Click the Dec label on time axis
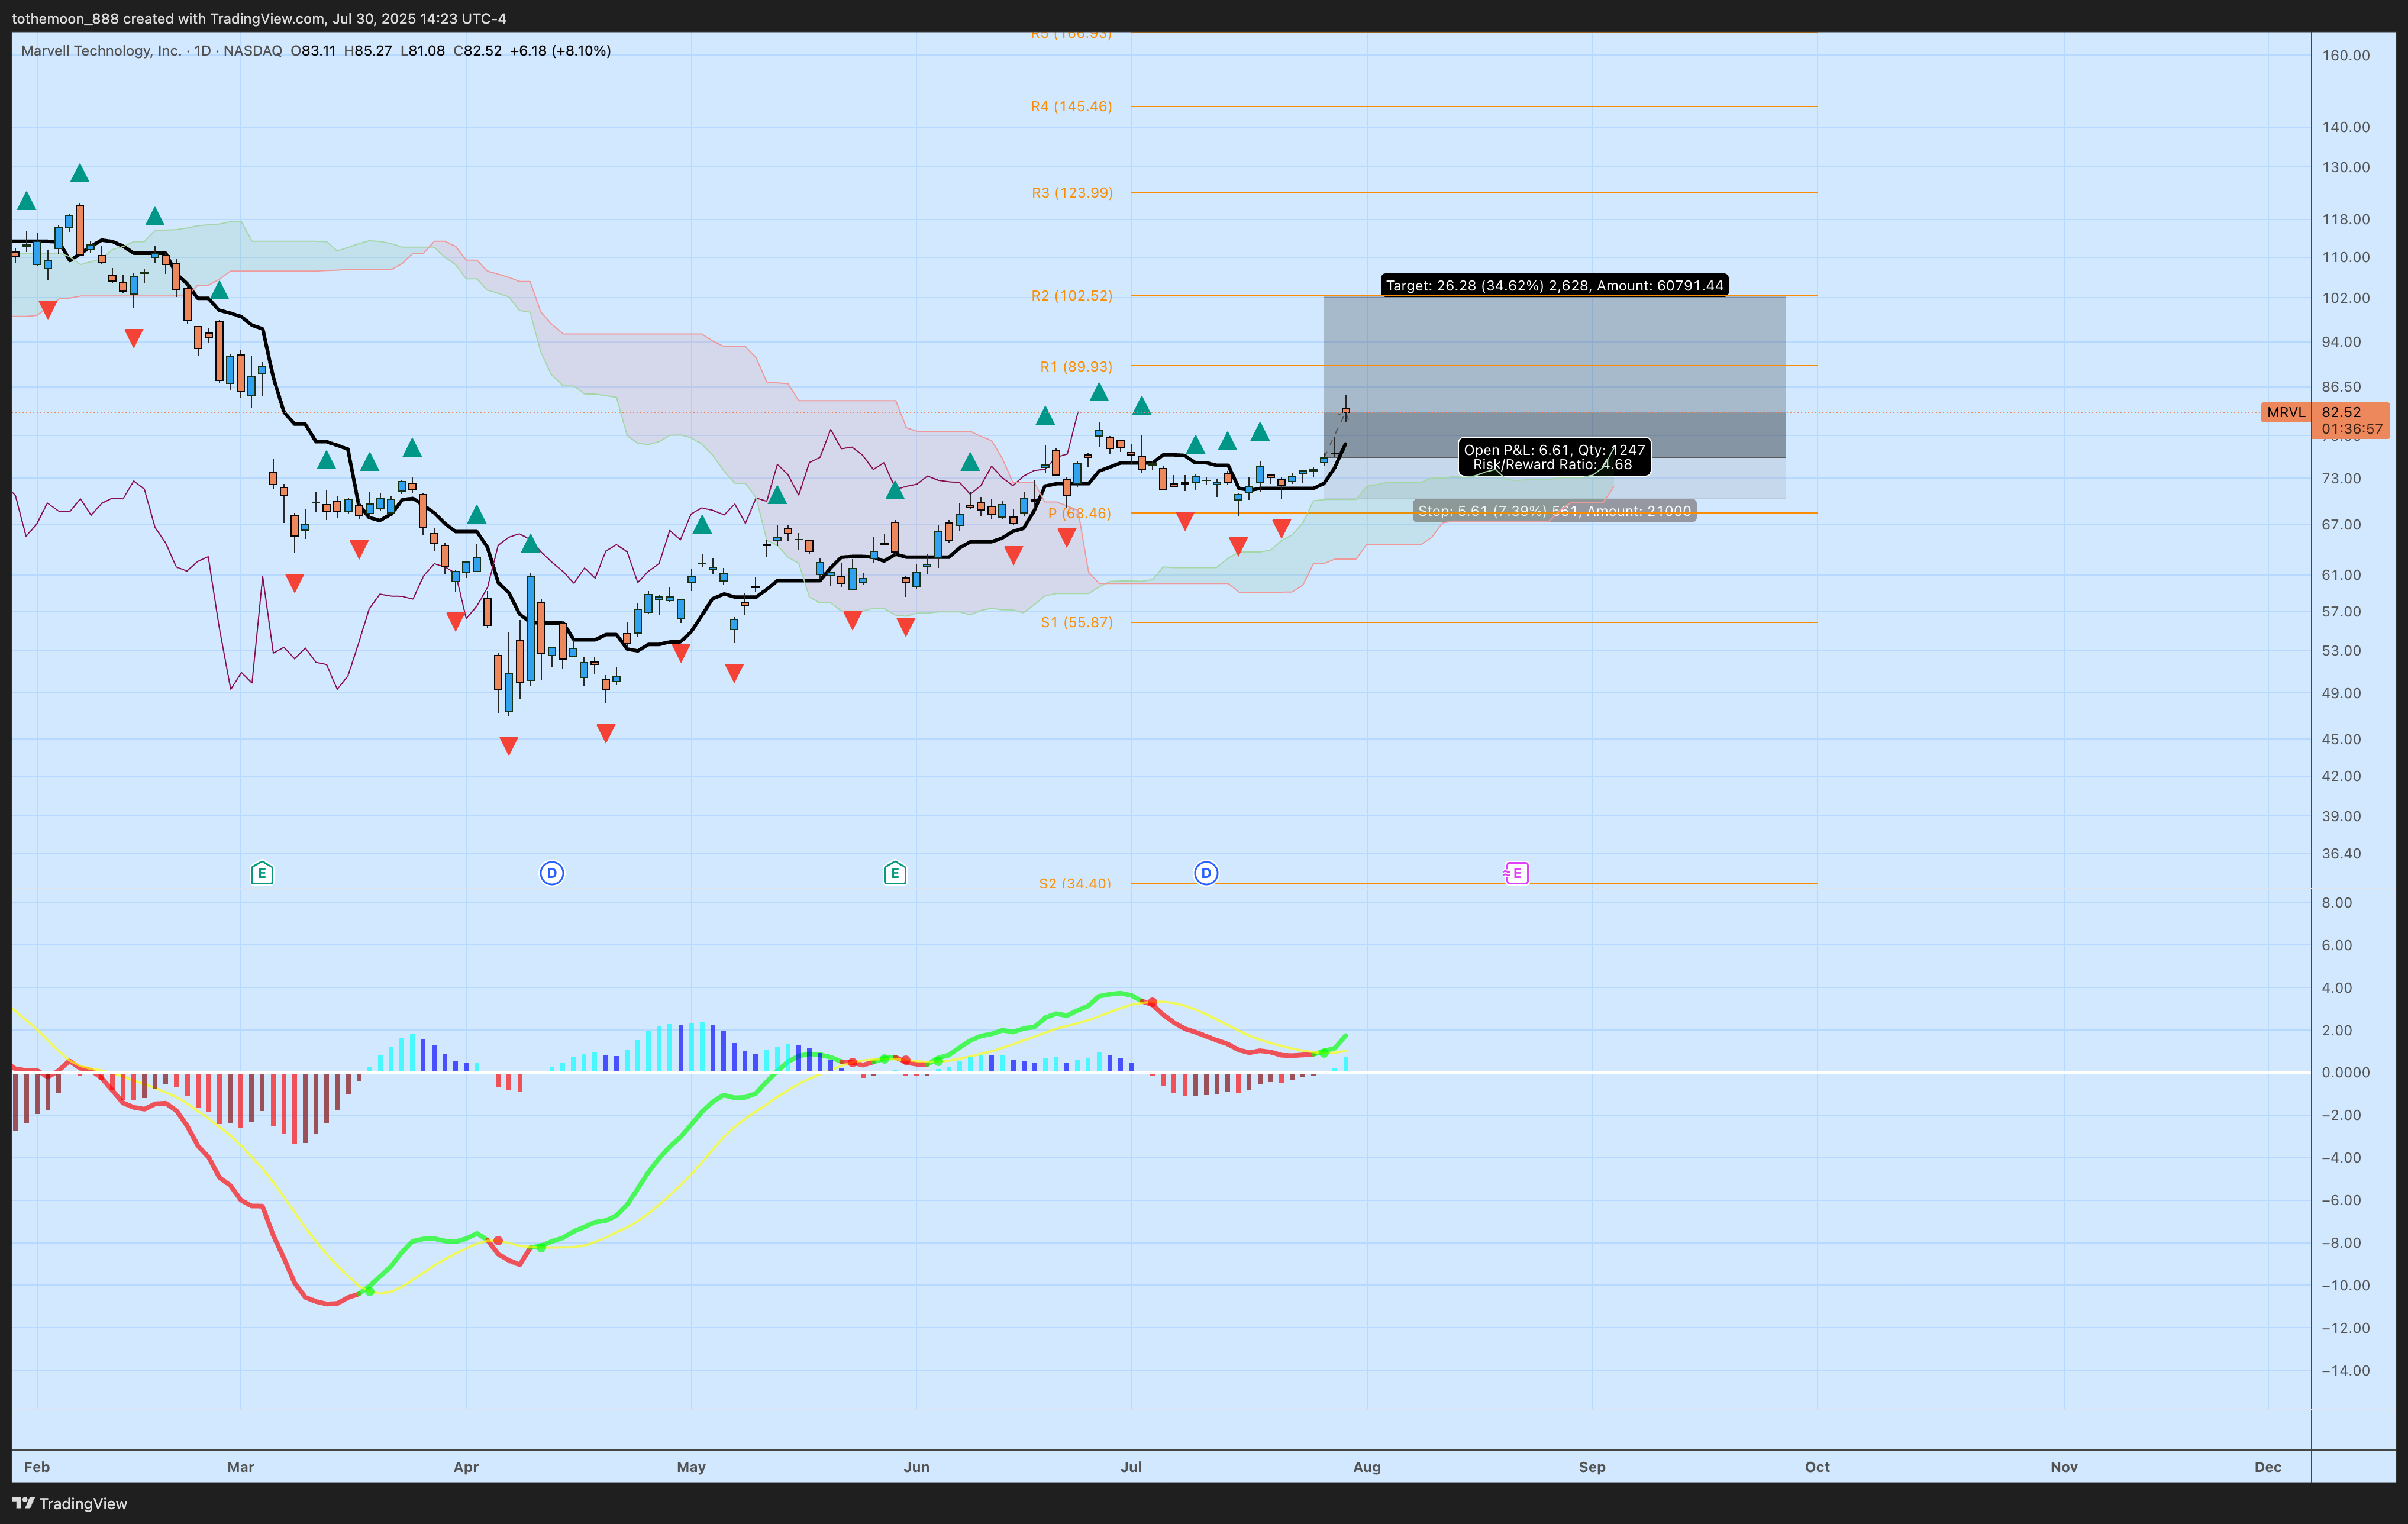 [2268, 1467]
